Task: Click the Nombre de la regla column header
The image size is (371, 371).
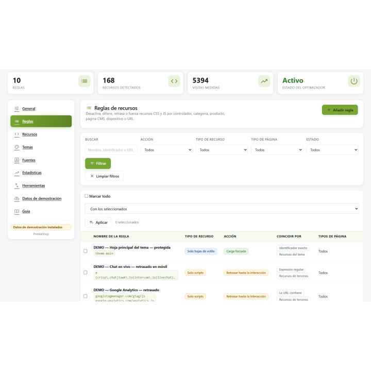Action: point(111,237)
